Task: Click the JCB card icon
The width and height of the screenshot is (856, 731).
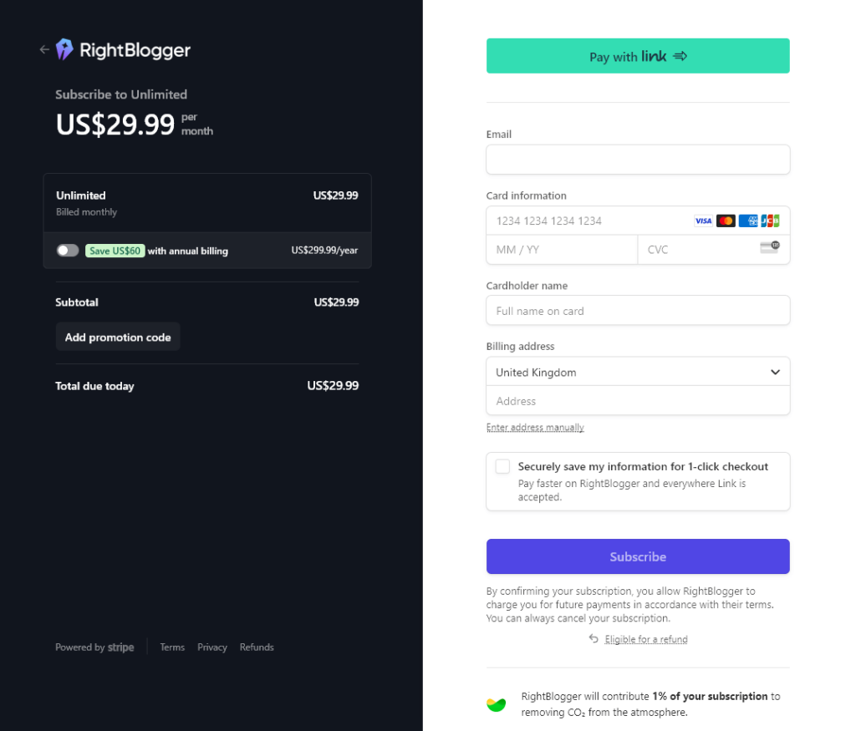Action: pos(771,221)
